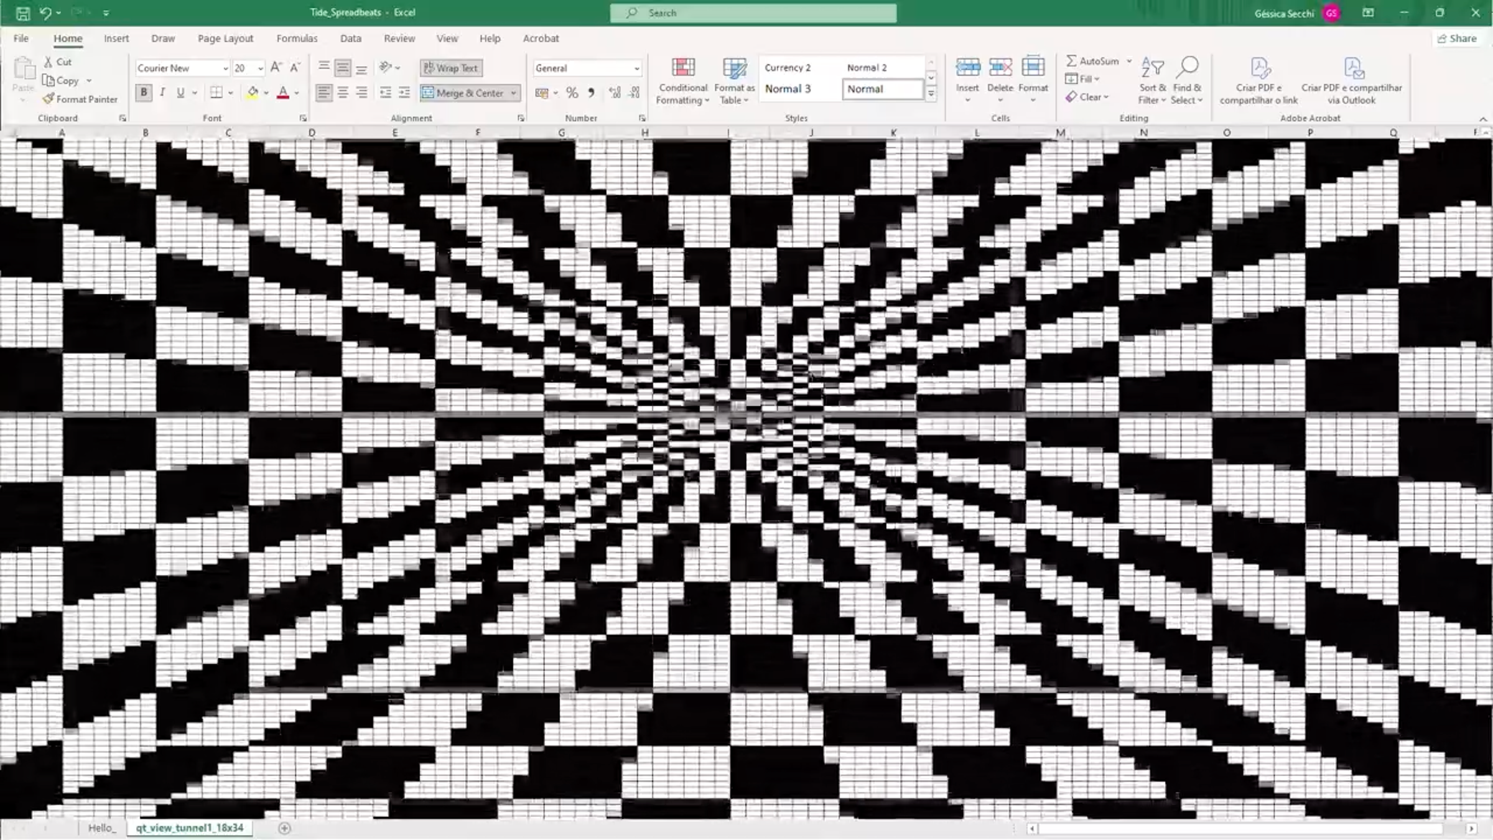
Task: Click in the Search box
Action: [x=753, y=13]
